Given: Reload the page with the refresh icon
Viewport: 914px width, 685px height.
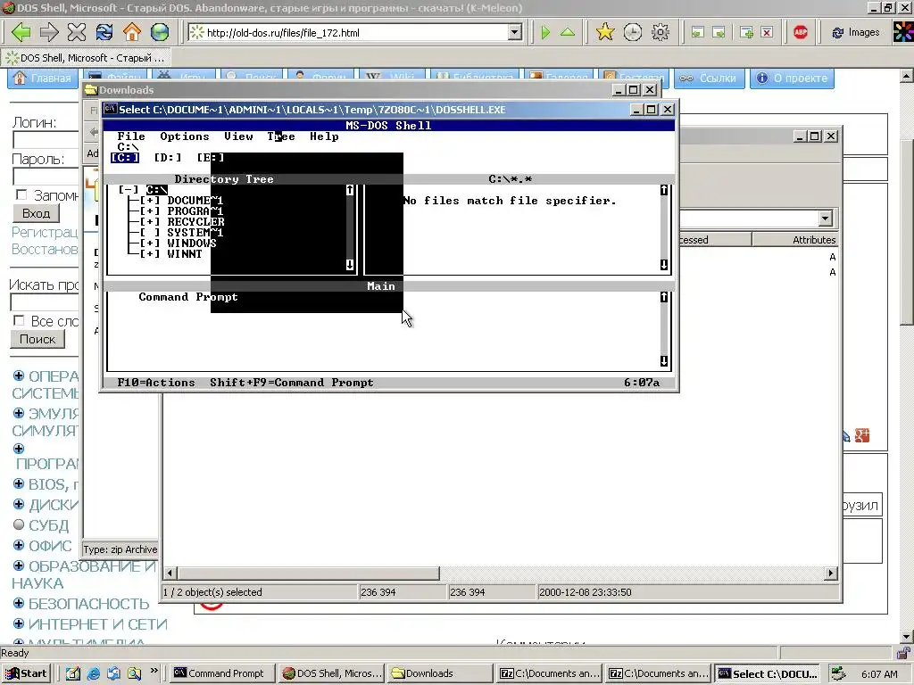Looking at the screenshot, I should click(104, 32).
